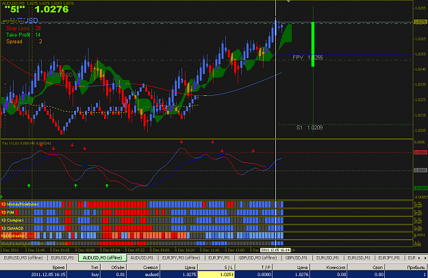428x278 pixels.
Task: Open the AUDUSD,M1 chart tab
Action: [142, 257]
